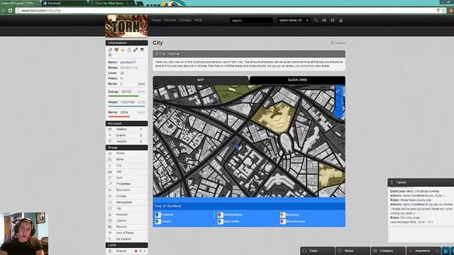Screen dimensions: 454x255
Task: Open Properties in Areas list
Action: 126,184
